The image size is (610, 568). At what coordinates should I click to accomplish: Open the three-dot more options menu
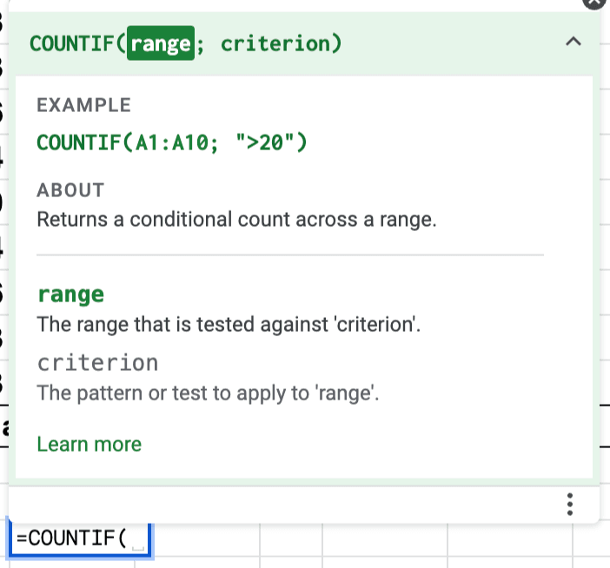(x=570, y=504)
